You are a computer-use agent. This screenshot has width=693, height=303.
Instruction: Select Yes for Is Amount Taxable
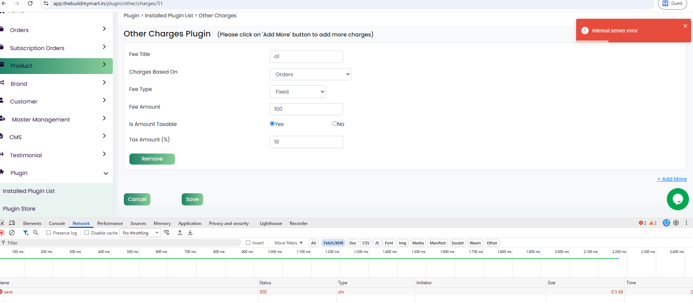[x=272, y=124]
